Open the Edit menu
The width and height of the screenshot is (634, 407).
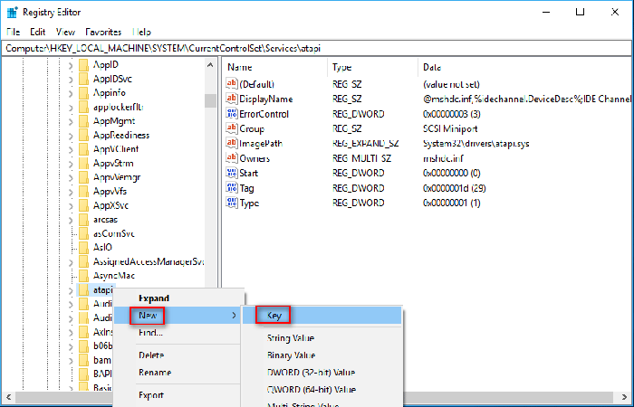pyautogui.click(x=38, y=32)
